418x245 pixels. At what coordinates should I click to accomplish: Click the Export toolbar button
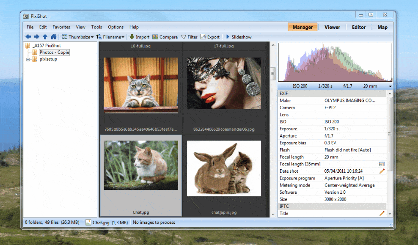pos(210,37)
